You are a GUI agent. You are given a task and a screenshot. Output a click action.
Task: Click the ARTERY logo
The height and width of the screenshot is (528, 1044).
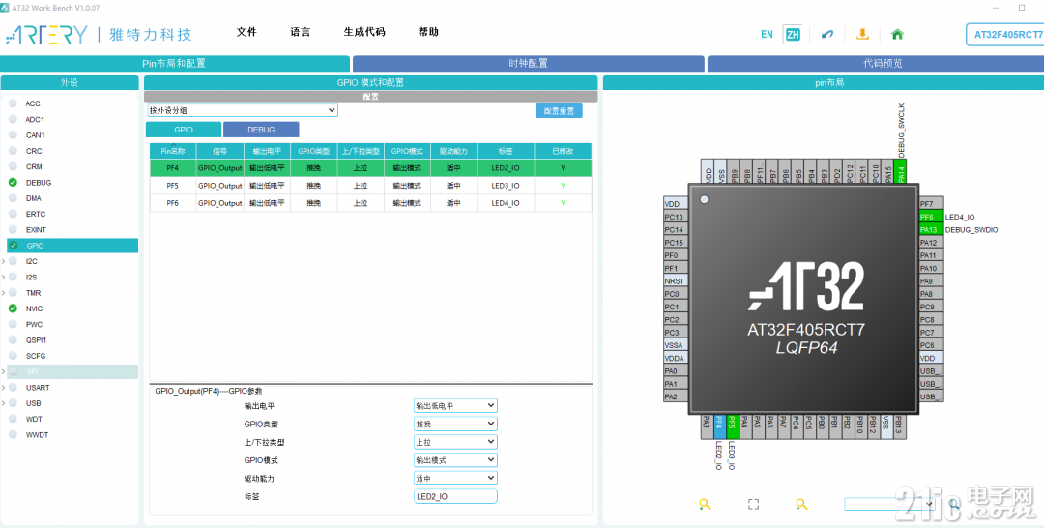46,35
